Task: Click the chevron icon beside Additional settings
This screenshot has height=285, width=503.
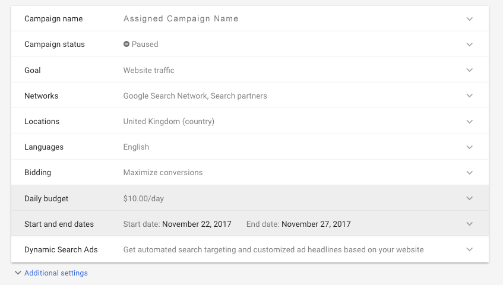Action: [17, 273]
